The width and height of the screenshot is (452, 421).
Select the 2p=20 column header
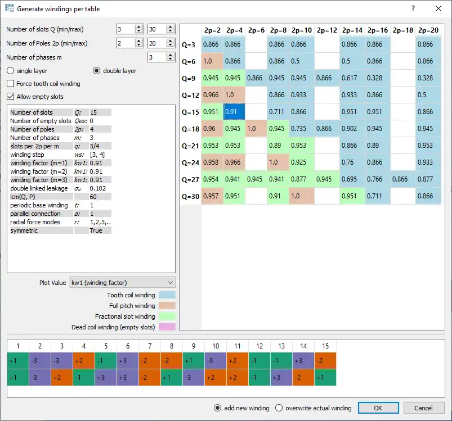[x=428, y=30]
